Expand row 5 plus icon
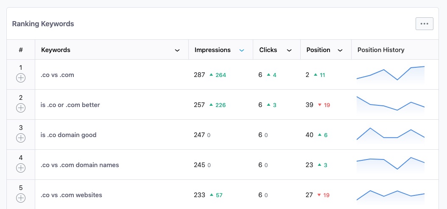Image resolution: width=447 pixels, height=209 pixels. 20,198
